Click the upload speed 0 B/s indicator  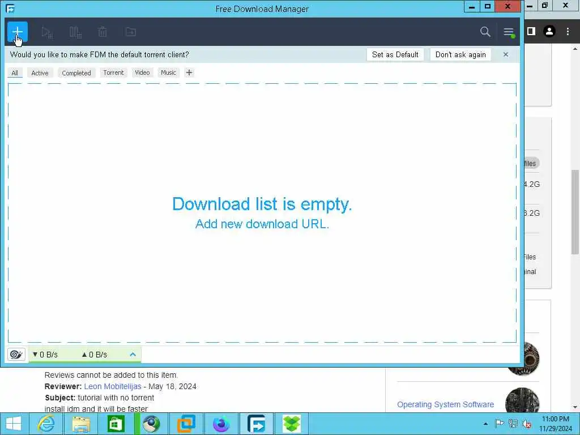[x=95, y=355]
